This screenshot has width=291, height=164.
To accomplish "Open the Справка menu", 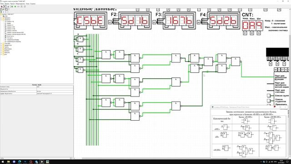I will pyautogui.click(x=33, y=4).
